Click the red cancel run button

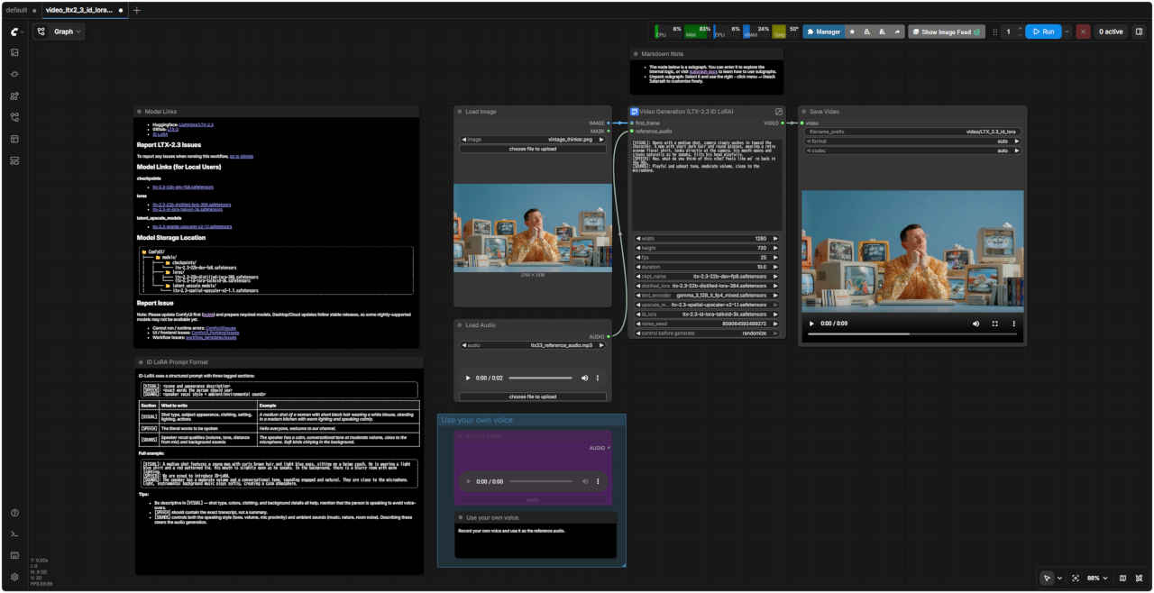pos(1083,32)
